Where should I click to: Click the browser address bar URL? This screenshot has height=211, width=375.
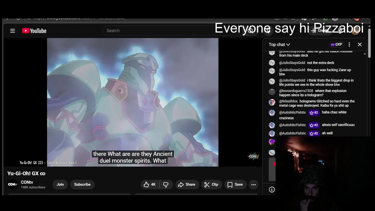click(x=79, y=18)
